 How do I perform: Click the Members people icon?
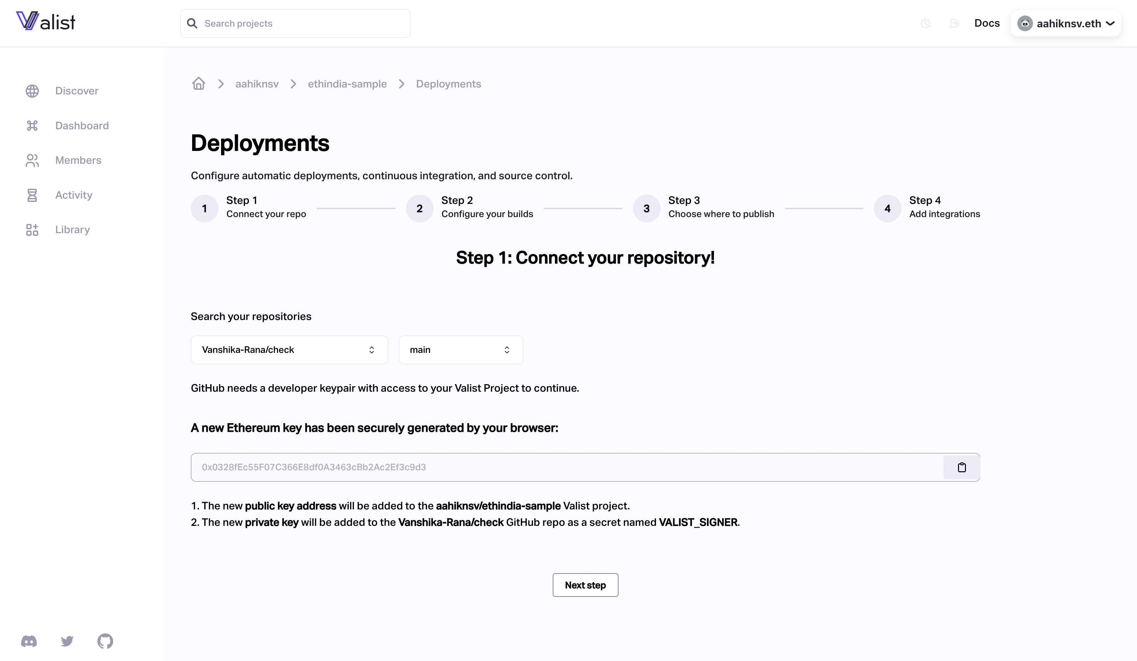32,160
